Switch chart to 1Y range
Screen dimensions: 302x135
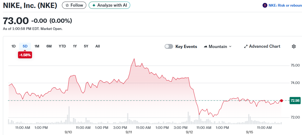pyautogui.click(x=75, y=46)
